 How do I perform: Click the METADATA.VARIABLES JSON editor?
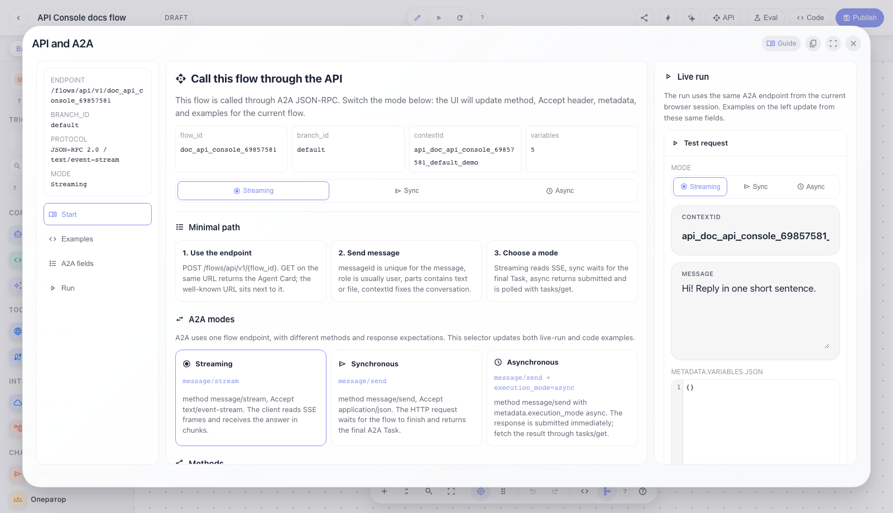click(x=755, y=422)
